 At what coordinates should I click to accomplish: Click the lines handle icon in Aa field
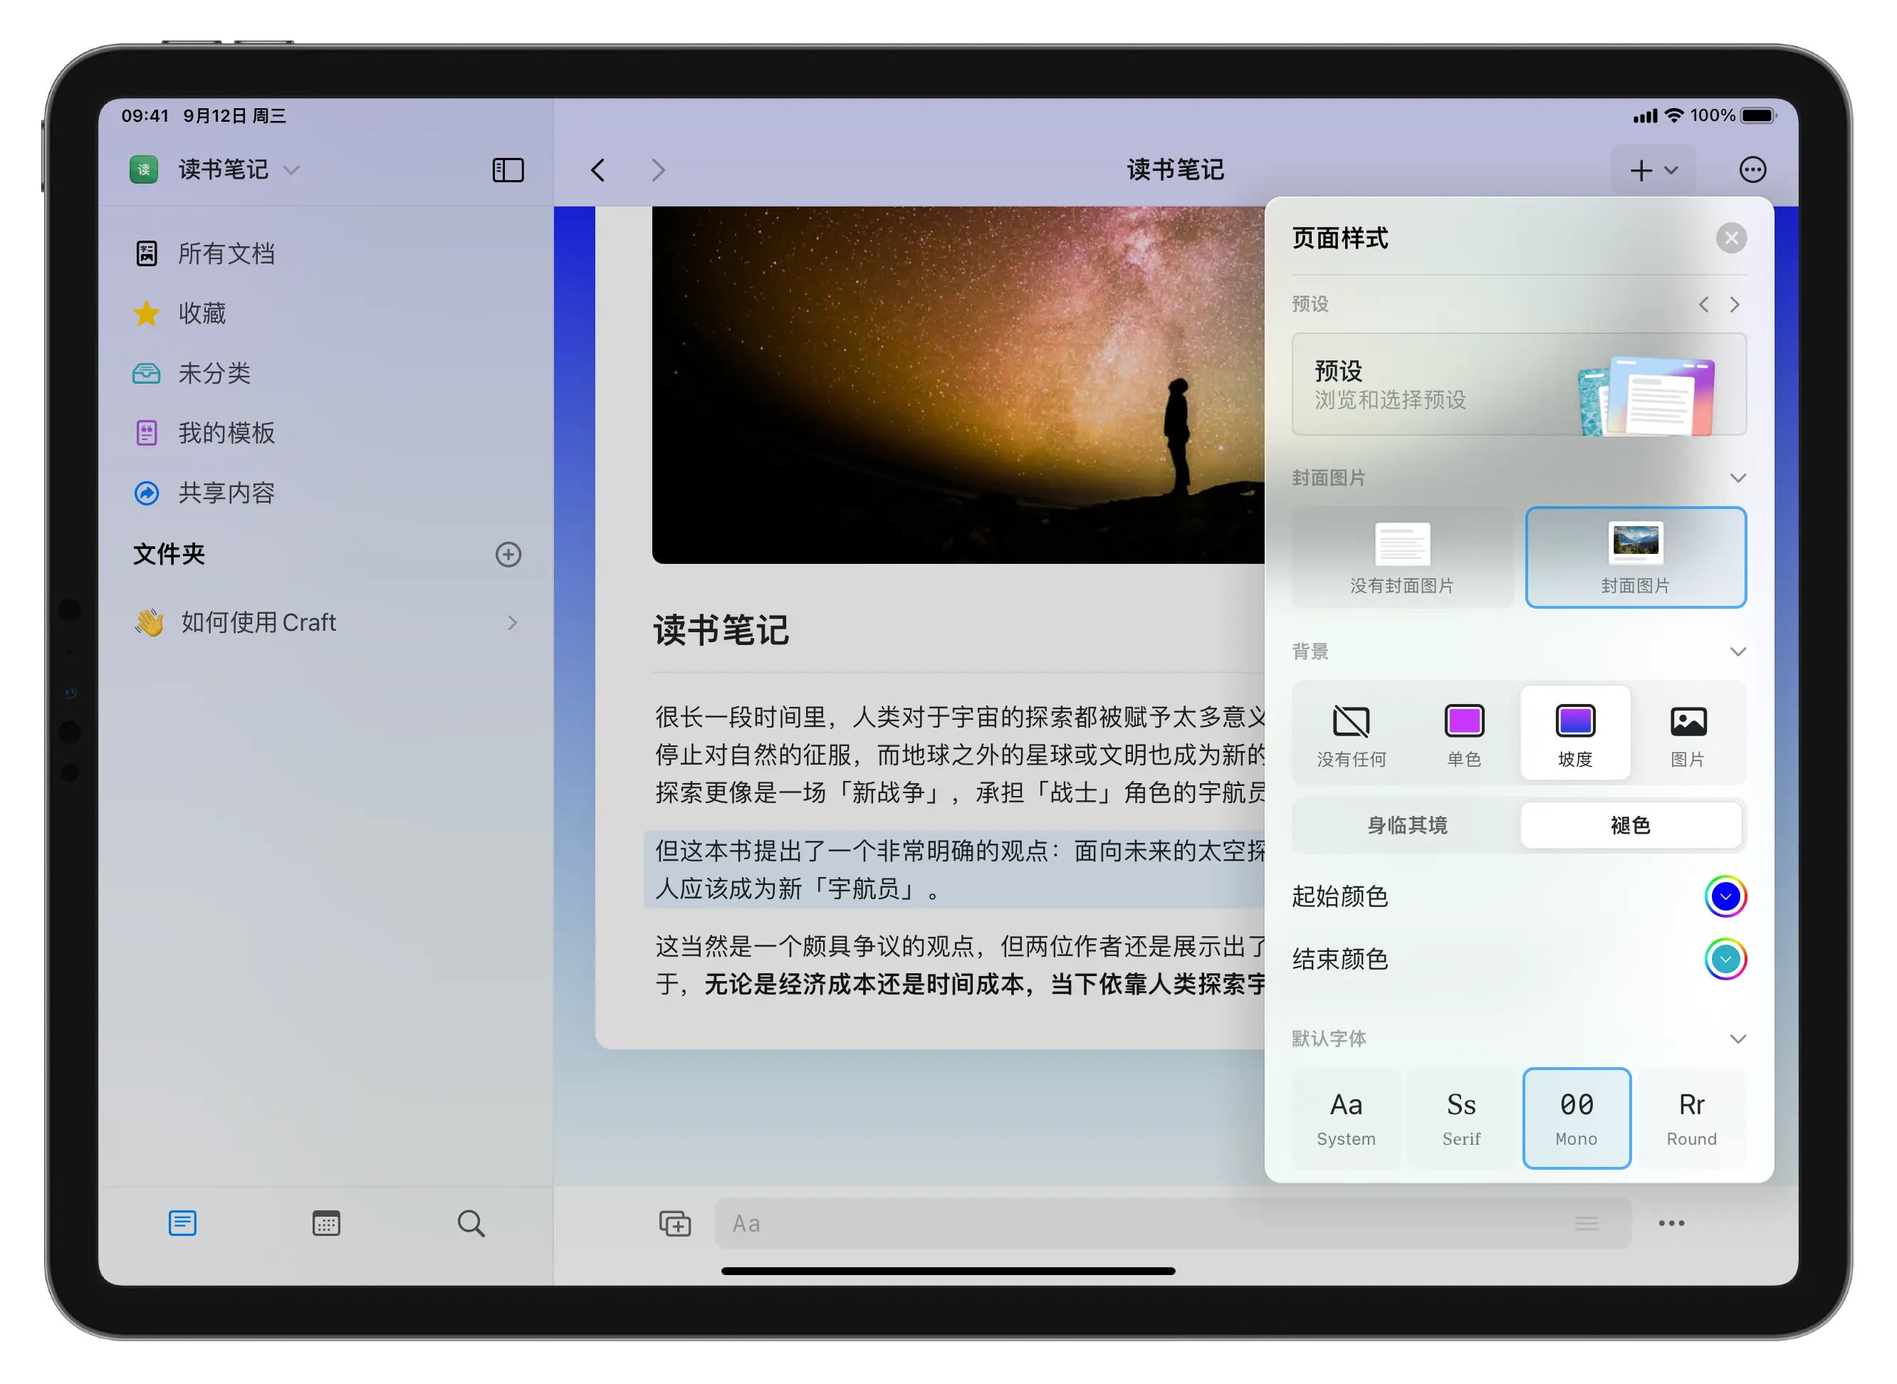click(x=1585, y=1224)
